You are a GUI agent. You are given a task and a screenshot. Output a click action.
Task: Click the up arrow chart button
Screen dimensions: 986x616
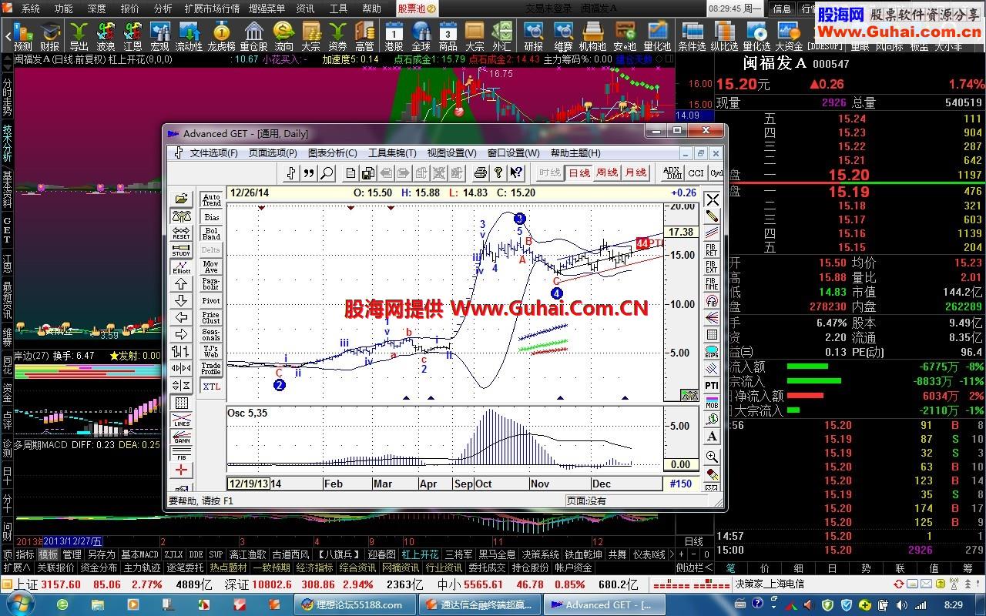click(x=181, y=284)
